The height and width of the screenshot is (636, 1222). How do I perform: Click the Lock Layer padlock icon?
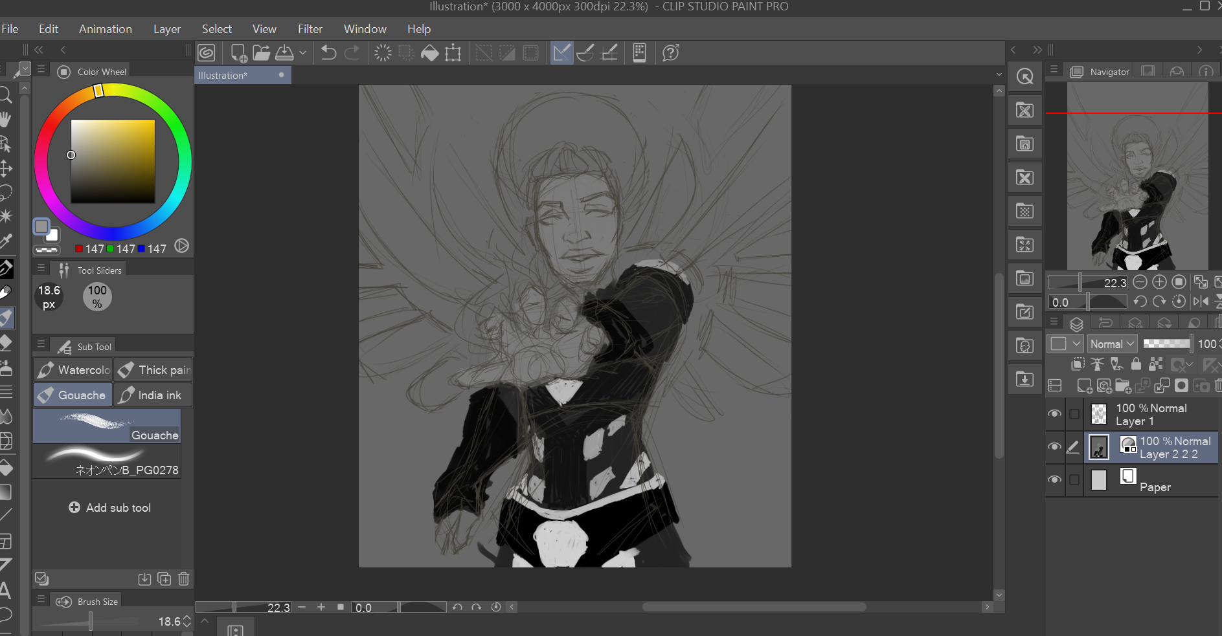1136,364
